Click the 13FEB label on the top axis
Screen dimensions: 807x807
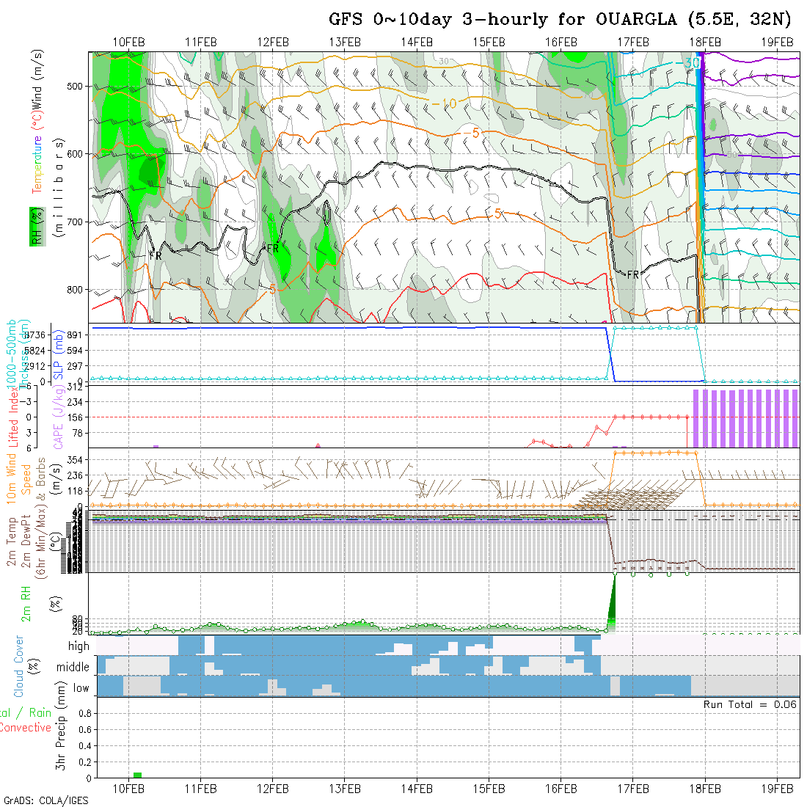[x=345, y=43]
